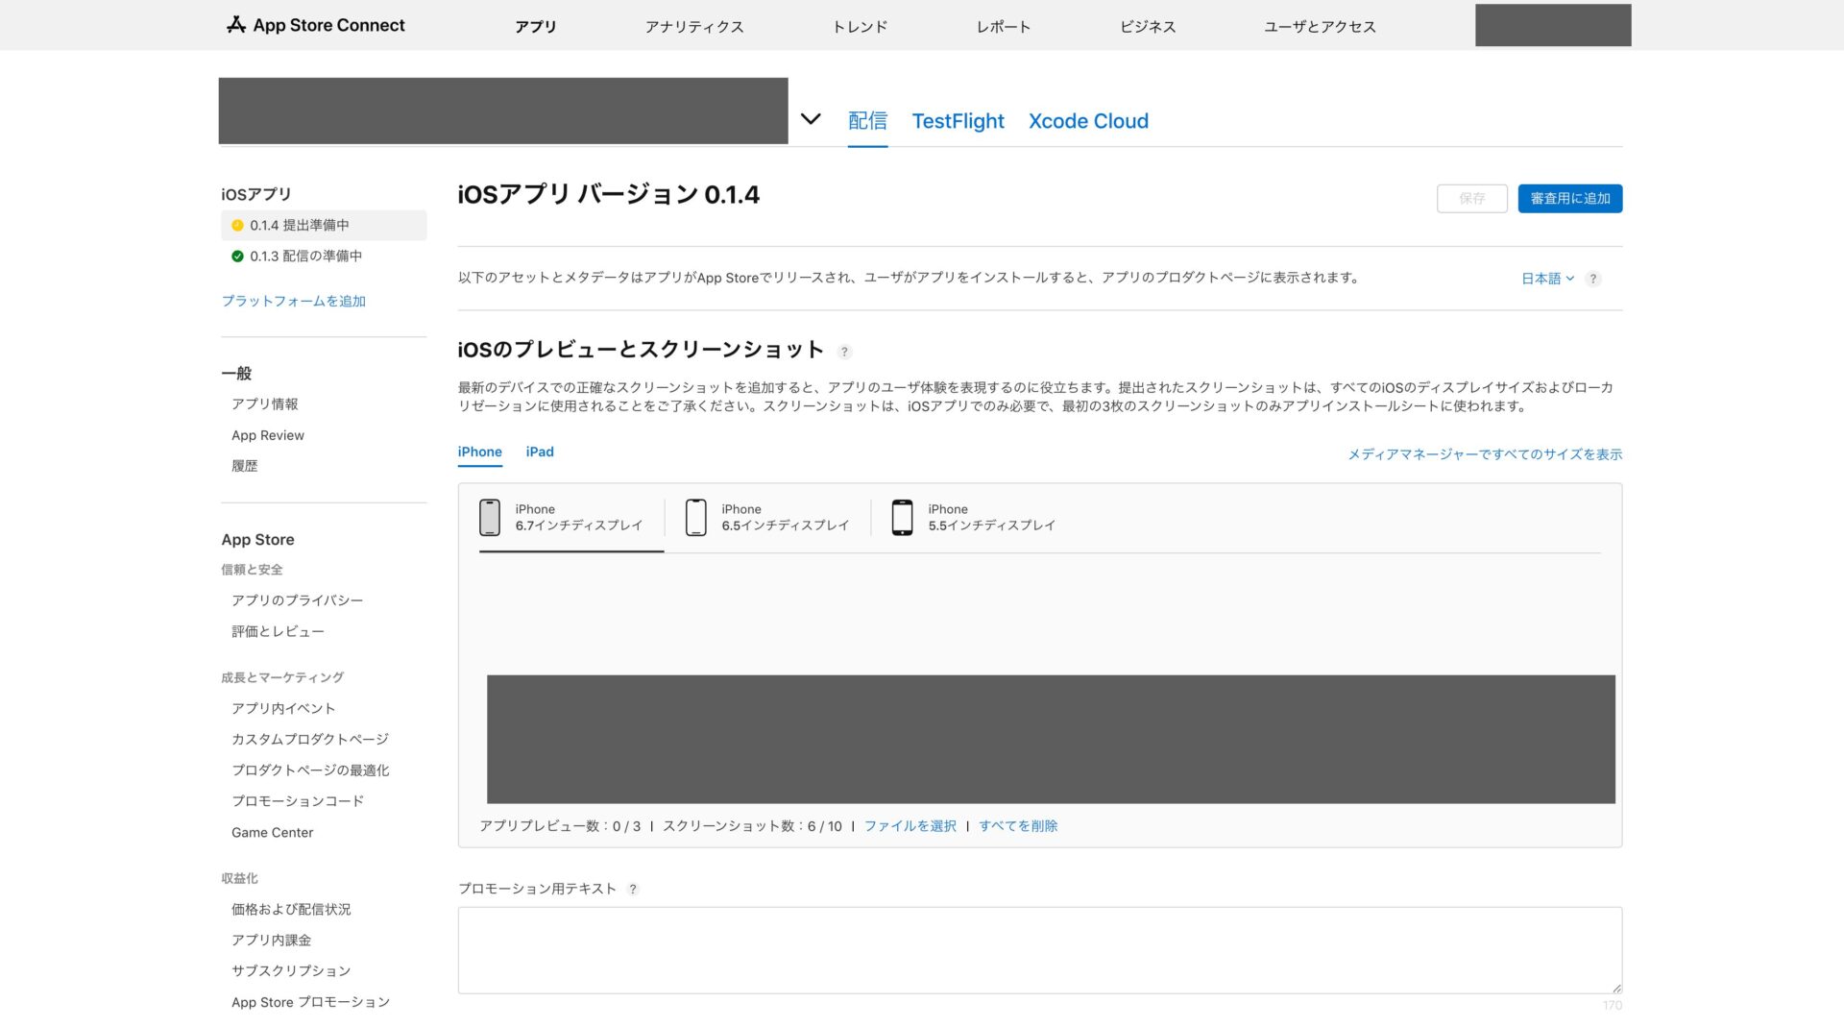
Task: Select version 0.1.4 提出準備中 in sidebar
Action: (324, 226)
